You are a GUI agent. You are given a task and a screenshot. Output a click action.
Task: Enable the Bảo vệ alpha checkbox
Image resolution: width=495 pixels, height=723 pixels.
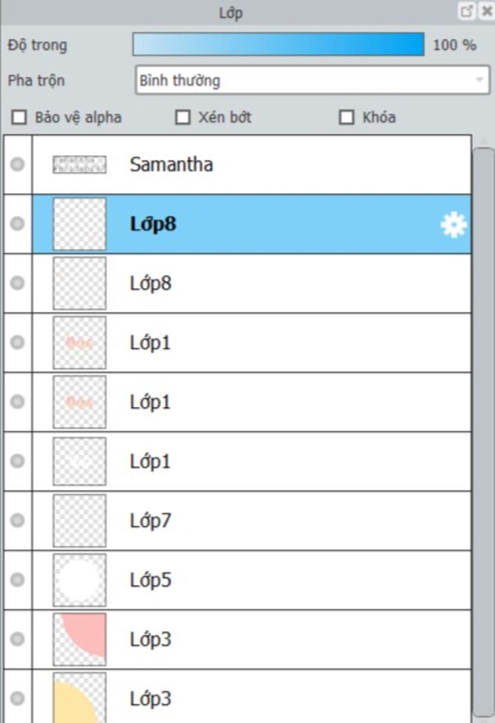(19, 117)
